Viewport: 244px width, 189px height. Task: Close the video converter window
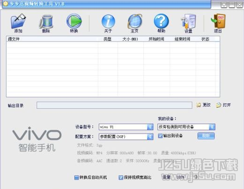point(240,5)
